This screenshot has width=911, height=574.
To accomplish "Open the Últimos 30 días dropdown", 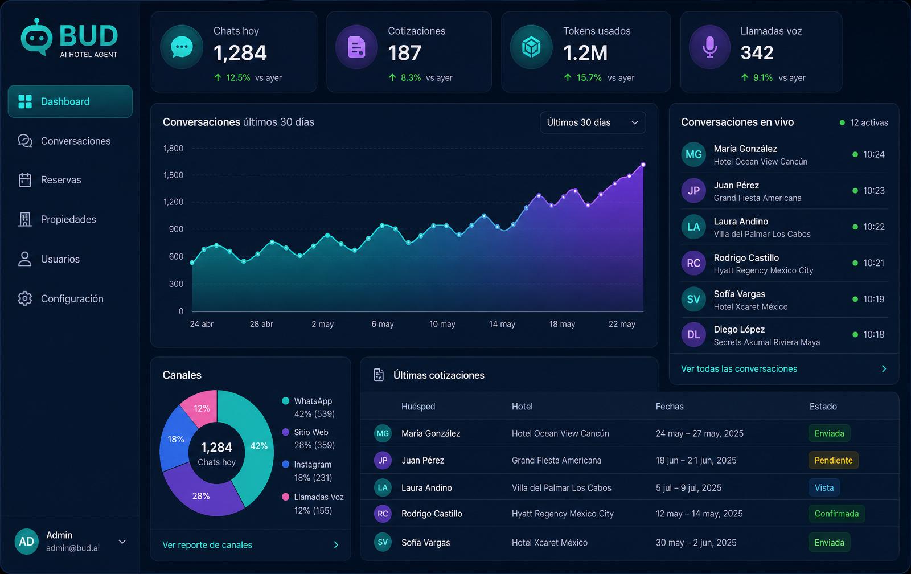I will [x=593, y=122].
